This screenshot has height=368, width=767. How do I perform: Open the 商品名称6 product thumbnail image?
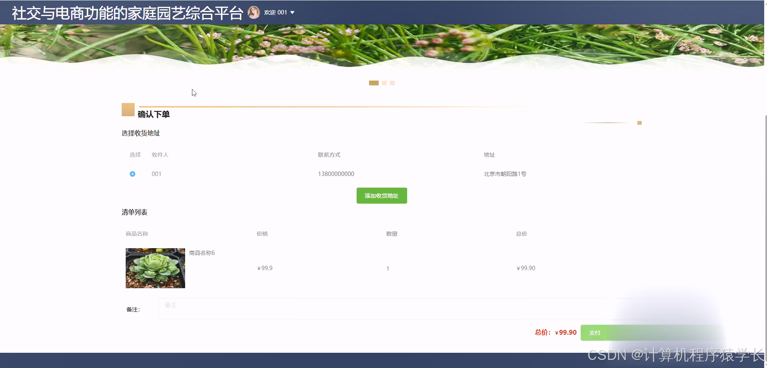[155, 268]
